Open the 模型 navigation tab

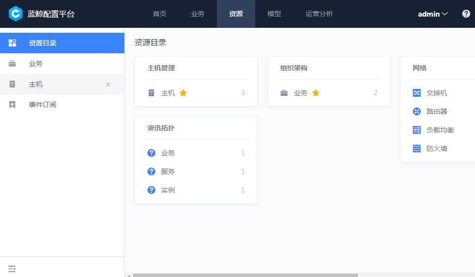[274, 14]
